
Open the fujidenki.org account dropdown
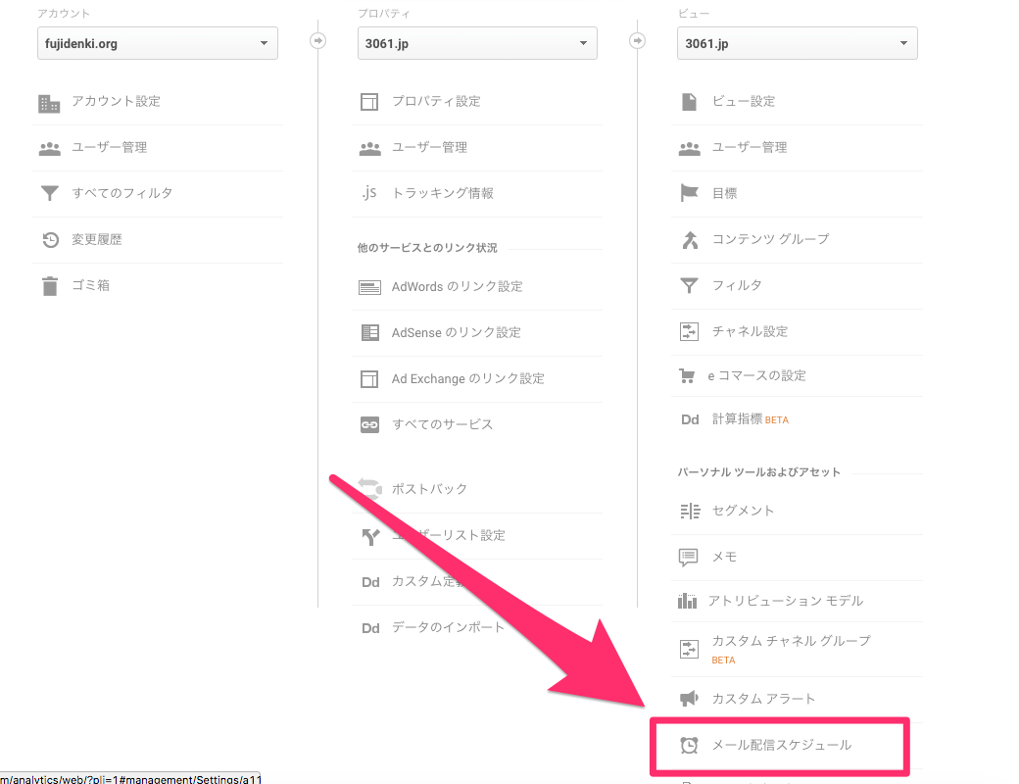pos(157,43)
